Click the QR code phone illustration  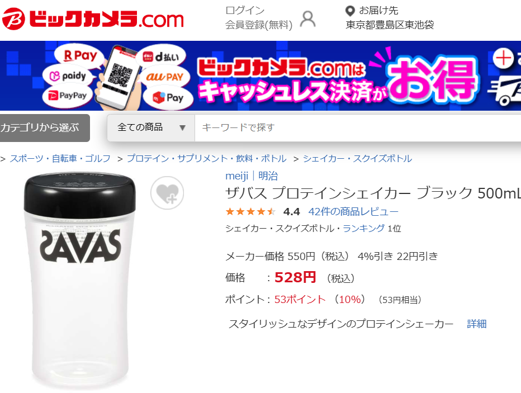click(x=117, y=78)
